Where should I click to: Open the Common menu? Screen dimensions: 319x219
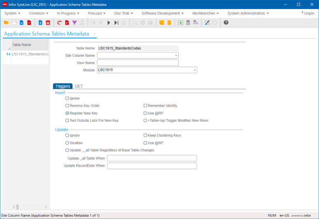[38, 13]
